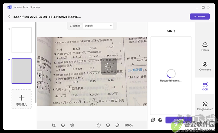Show previous page with left chevron

coord(40,76)
